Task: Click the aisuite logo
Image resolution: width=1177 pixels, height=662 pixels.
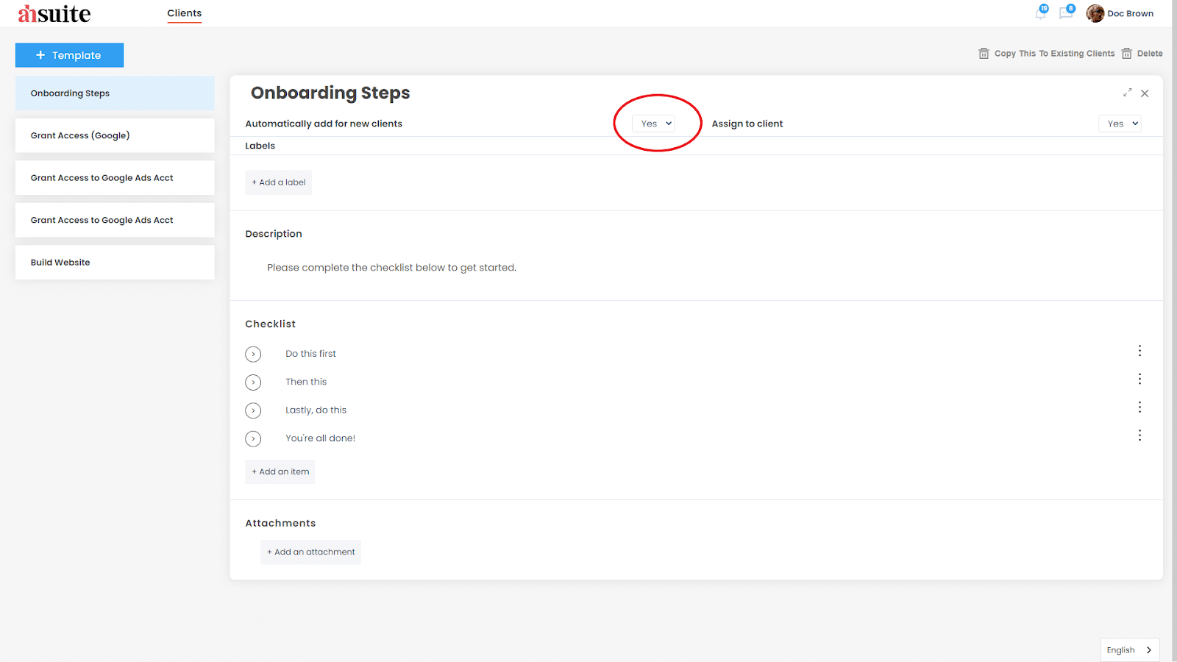Action: tap(51, 13)
